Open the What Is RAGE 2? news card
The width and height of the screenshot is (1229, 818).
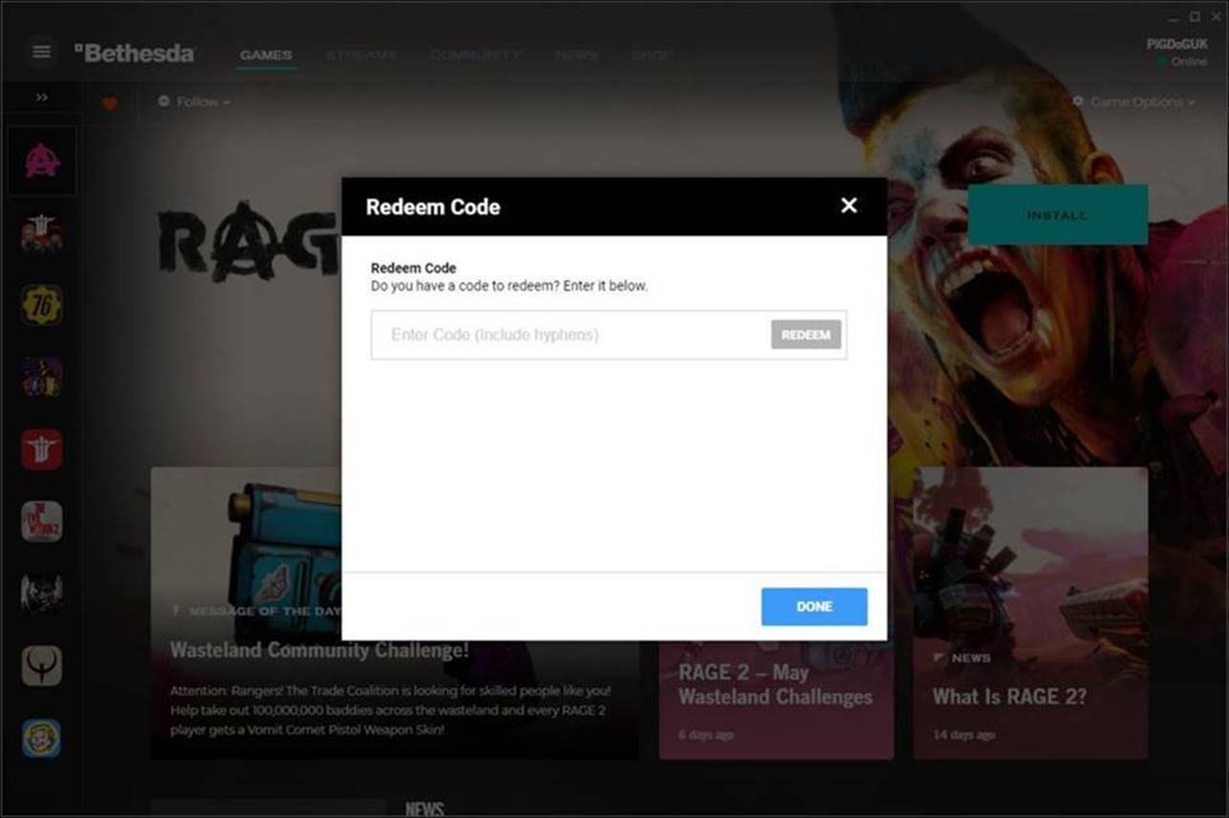1030,613
